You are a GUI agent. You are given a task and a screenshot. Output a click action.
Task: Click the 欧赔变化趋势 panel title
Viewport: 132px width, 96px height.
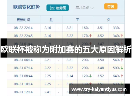tap(26, 7)
